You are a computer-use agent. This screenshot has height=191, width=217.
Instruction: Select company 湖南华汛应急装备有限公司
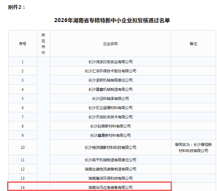110,187
